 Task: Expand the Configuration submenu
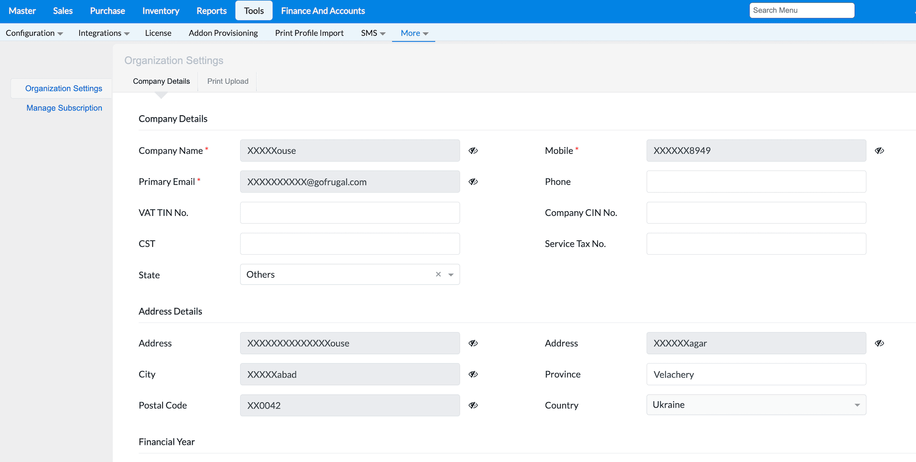tap(34, 33)
